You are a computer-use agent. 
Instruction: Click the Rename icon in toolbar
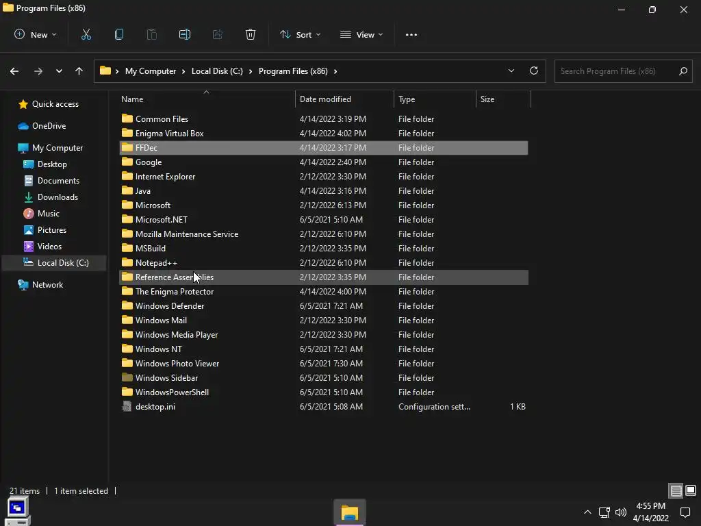(185, 34)
